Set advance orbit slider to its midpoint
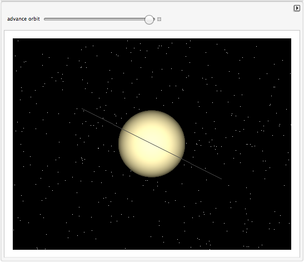 click(99, 19)
